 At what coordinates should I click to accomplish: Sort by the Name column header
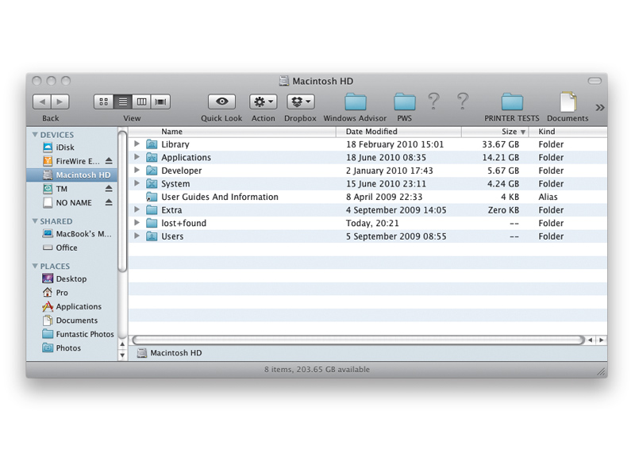point(232,132)
